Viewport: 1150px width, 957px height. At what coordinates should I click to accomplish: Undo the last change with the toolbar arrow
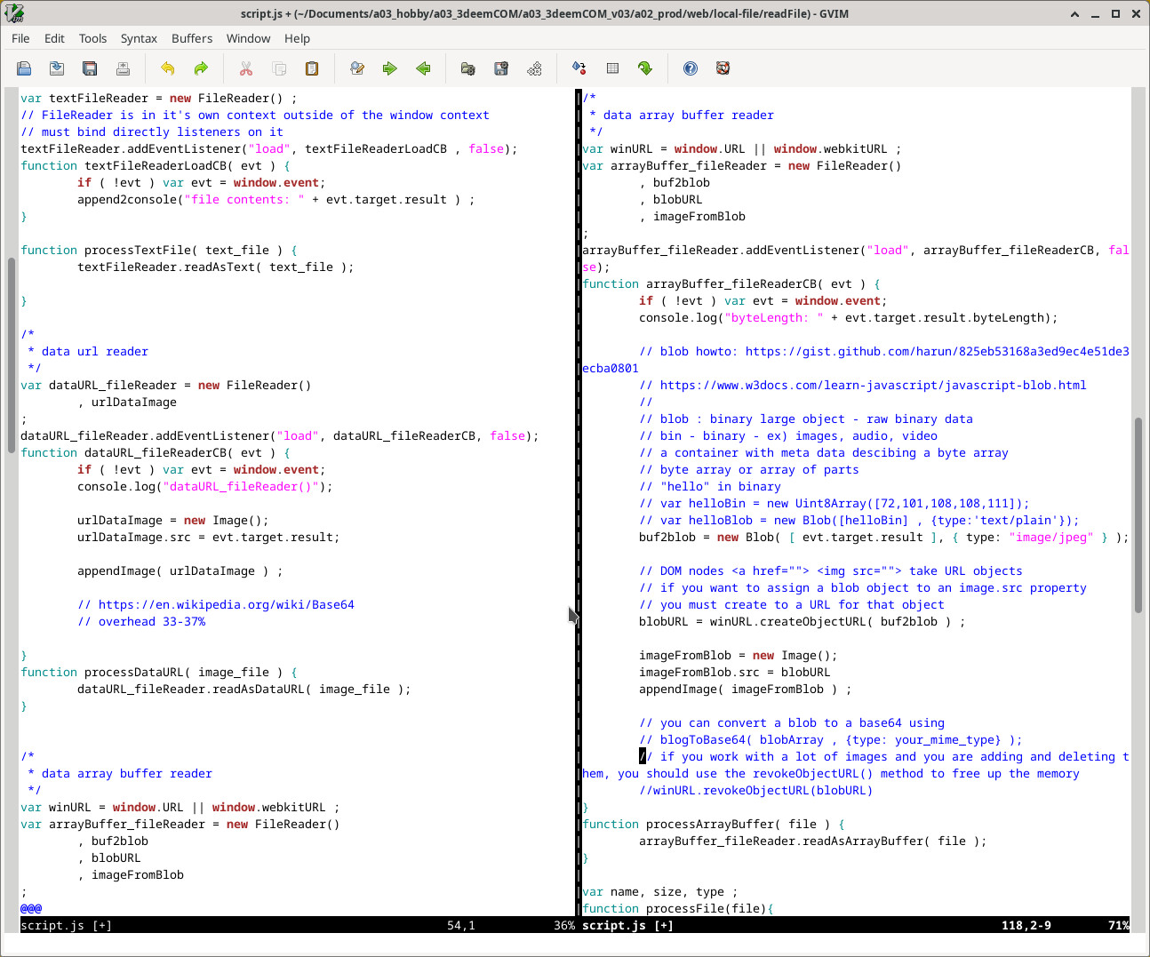point(168,68)
